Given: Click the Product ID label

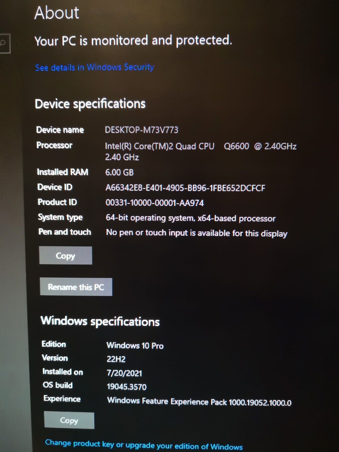Looking at the screenshot, I should click(x=57, y=202).
